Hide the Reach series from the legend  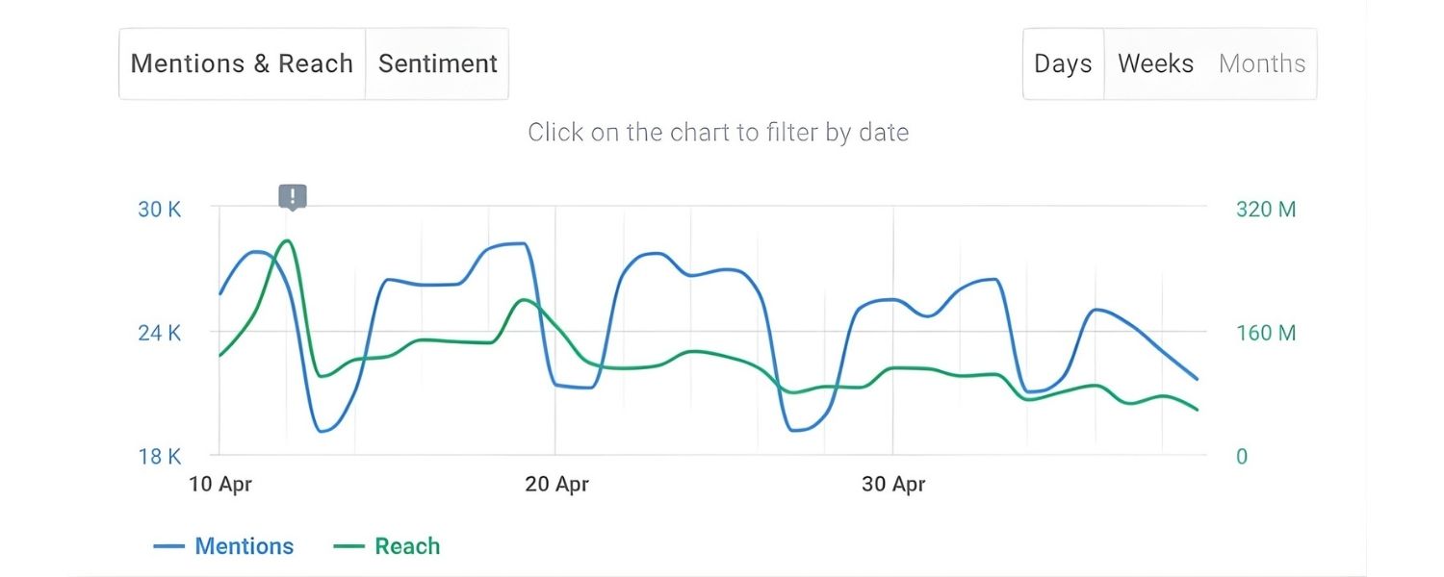[407, 546]
